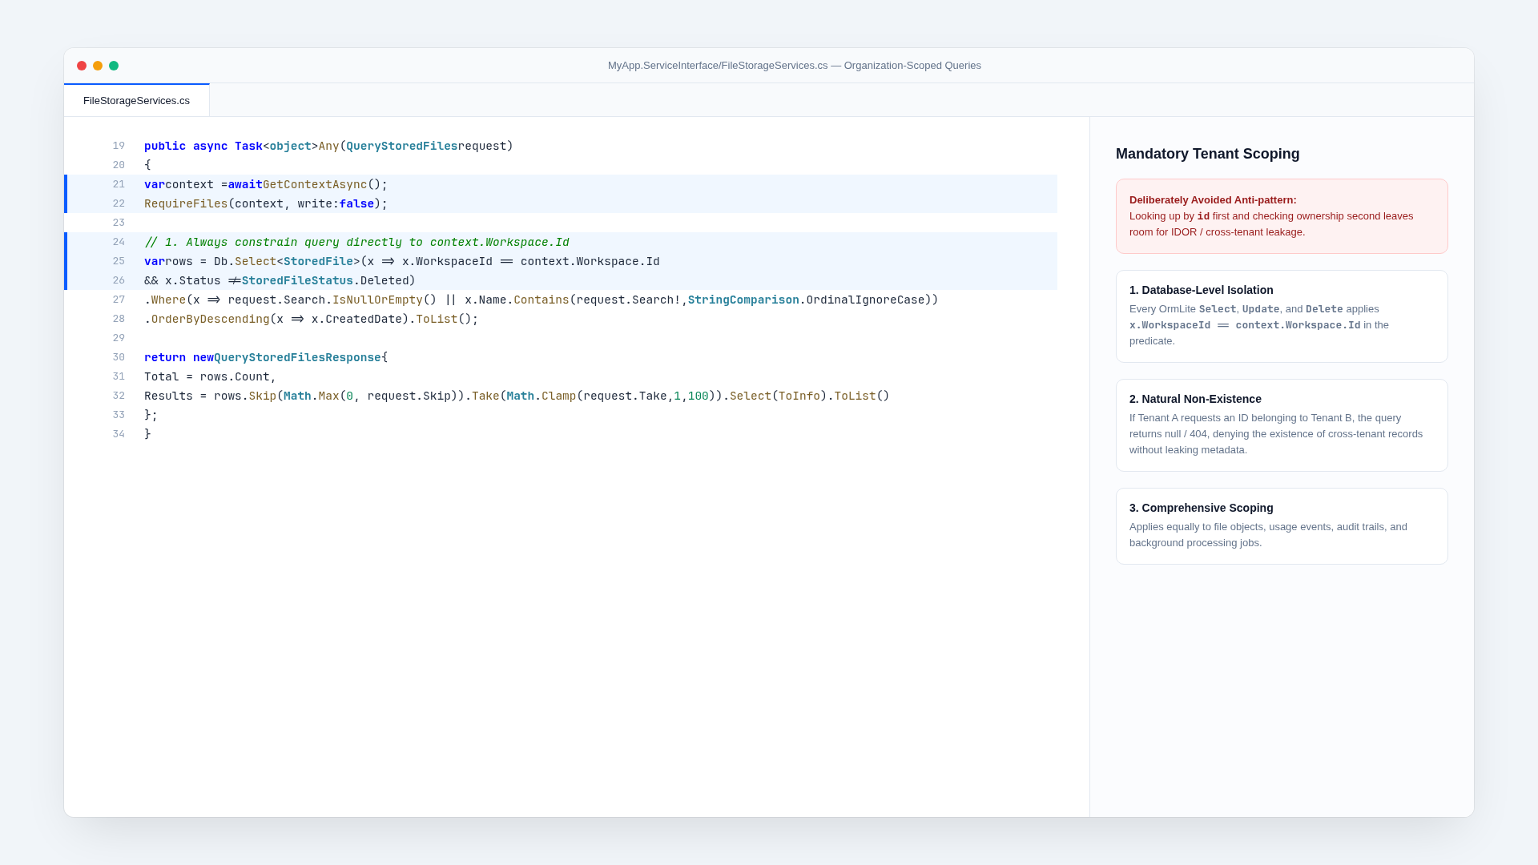Click the 'GetContextAsync' call on line 21
This screenshot has height=865, width=1538.
[x=315, y=184]
